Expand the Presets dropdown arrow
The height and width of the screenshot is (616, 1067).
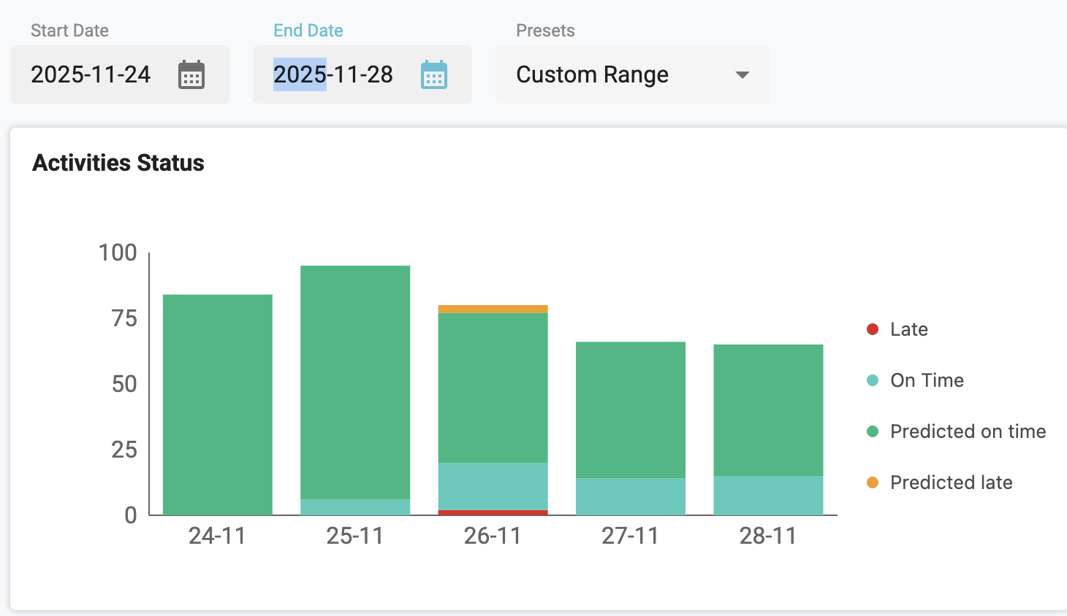pyautogui.click(x=743, y=75)
